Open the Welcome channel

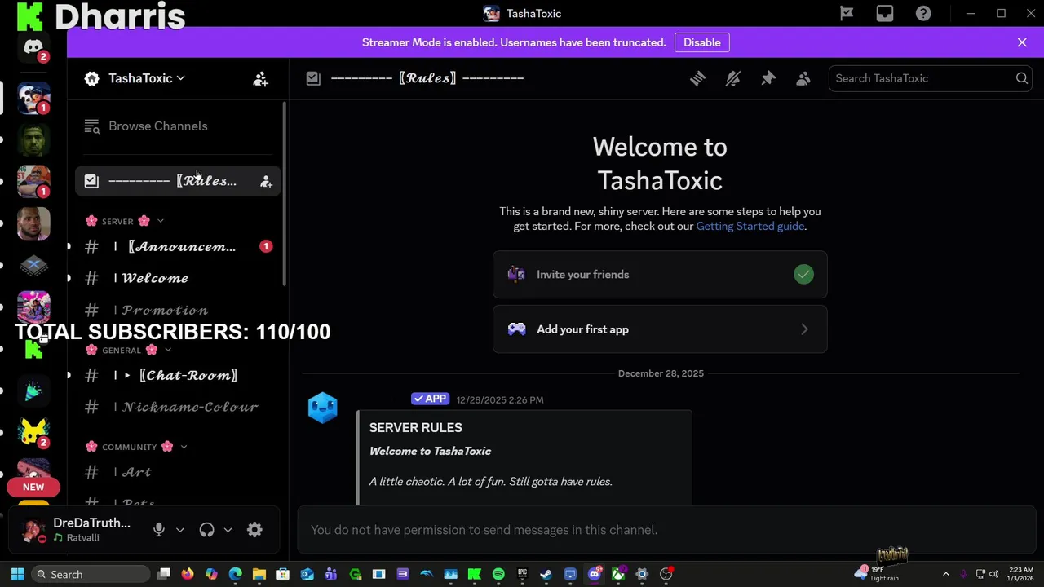[178, 278]
